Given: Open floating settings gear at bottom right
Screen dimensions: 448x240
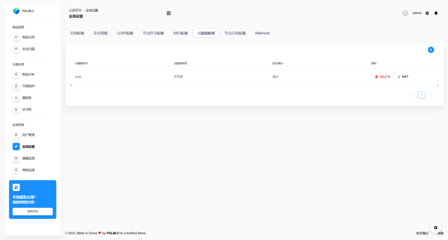Looking at the screenshot, I should point(436,228).
